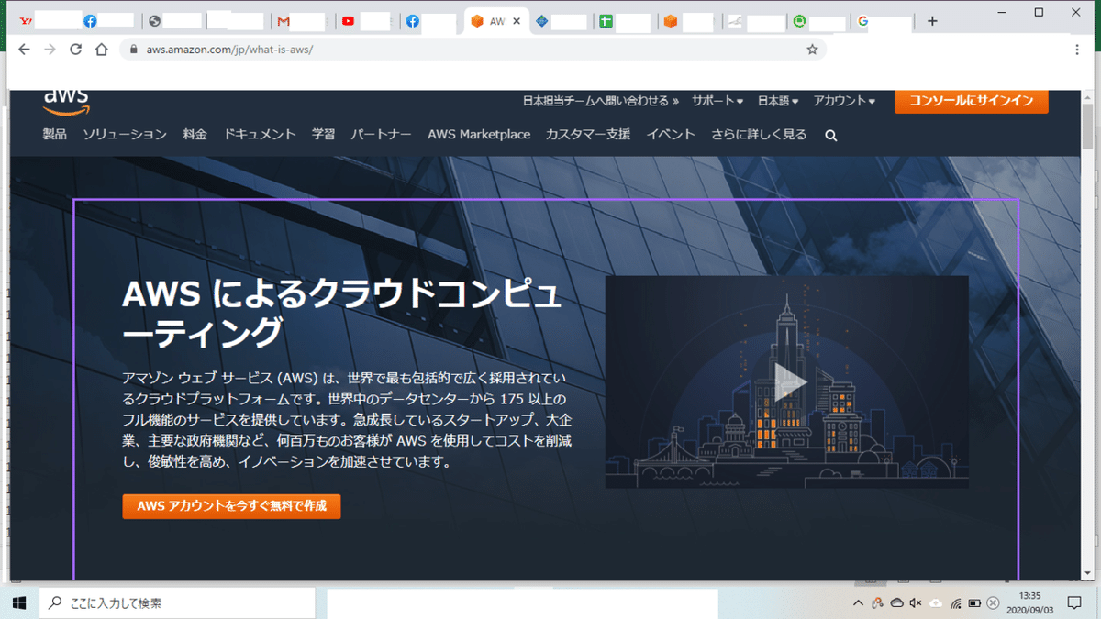Image resolution: width=1101 pixels, height=619 pixels.
Task: Open the サポート dropdown menu
Action: click(716, 103)
